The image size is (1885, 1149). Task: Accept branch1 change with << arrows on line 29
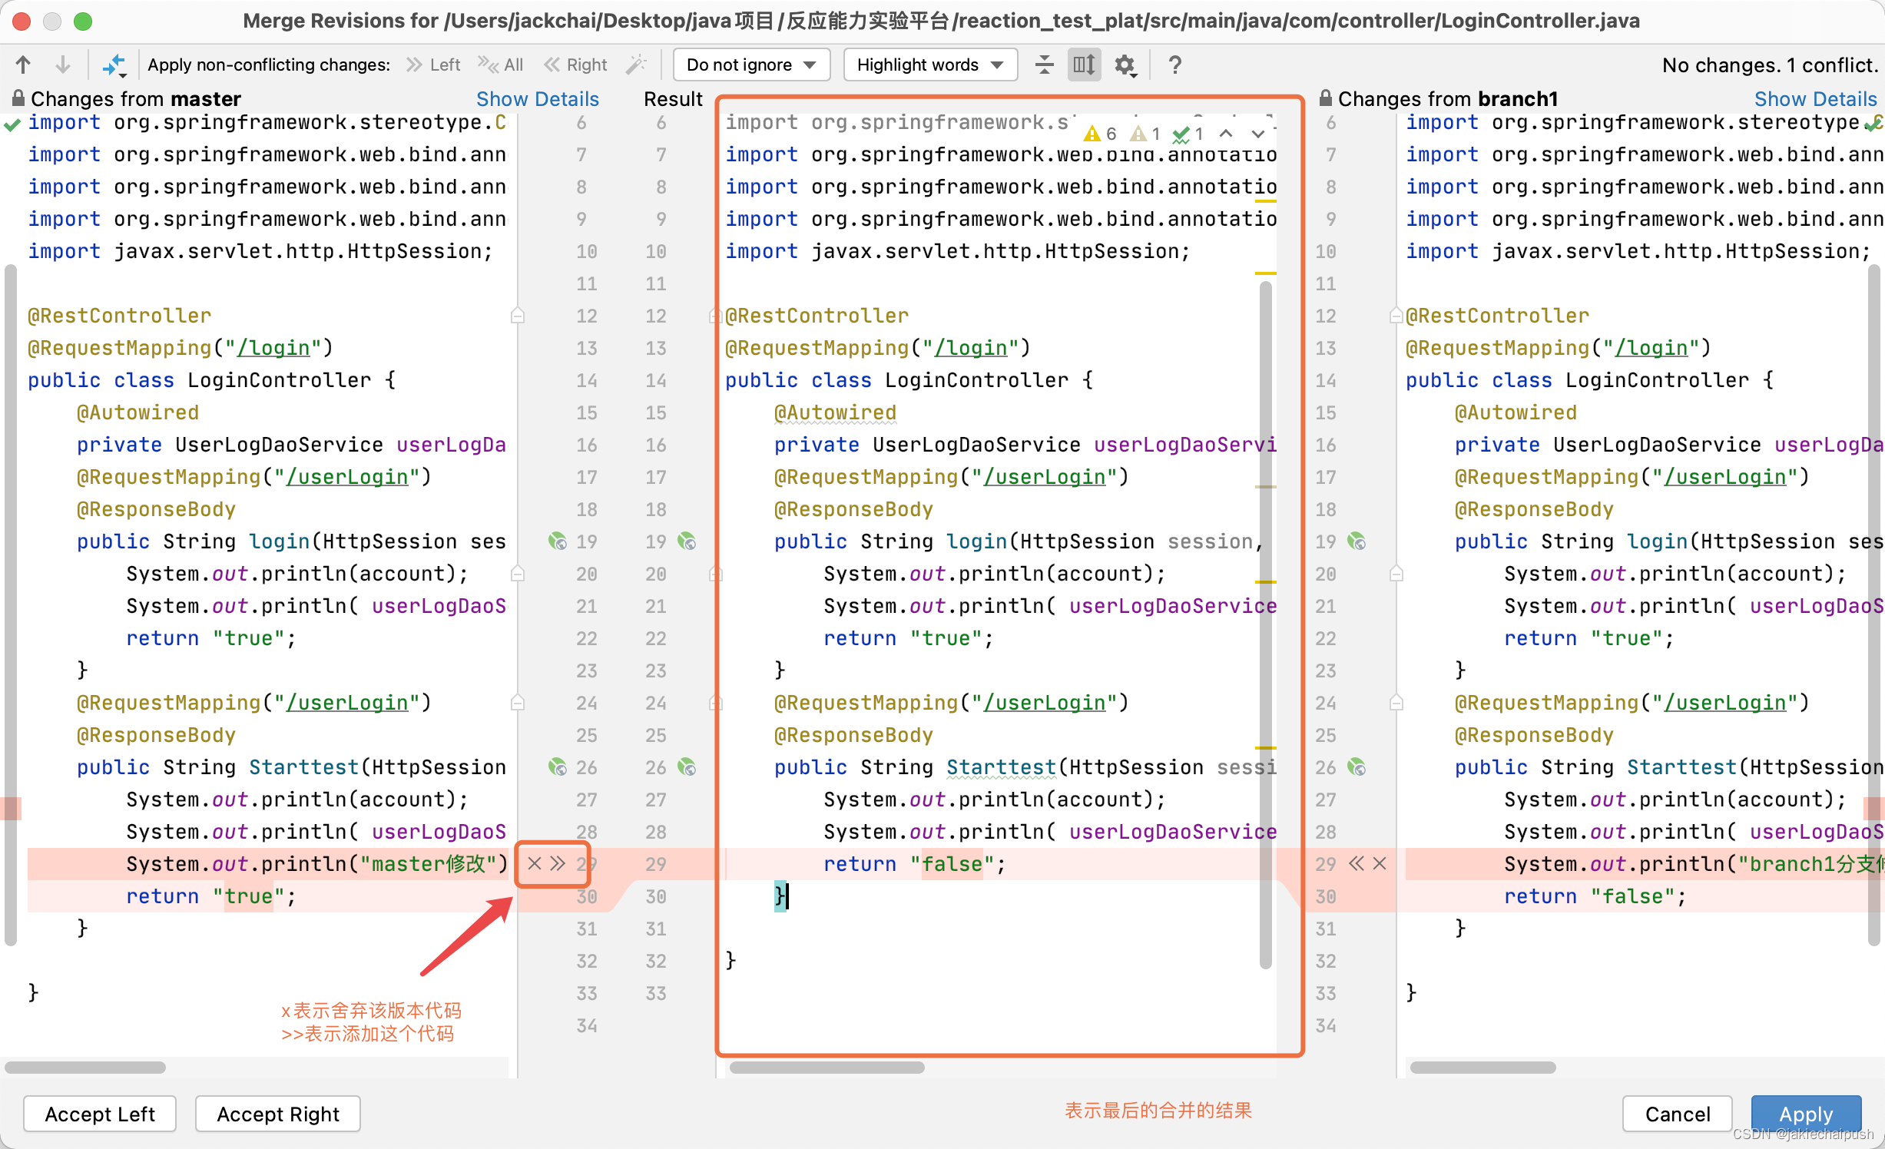(1357, 863)
